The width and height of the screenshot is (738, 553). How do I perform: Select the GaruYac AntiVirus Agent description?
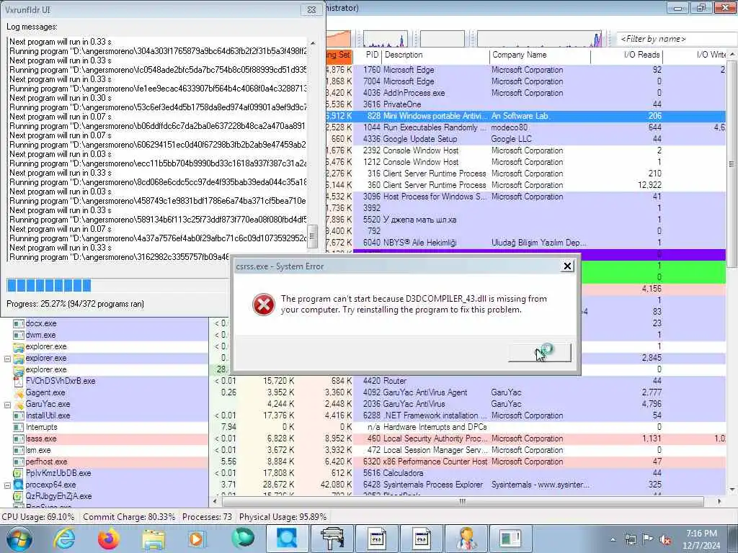(x=425, y=392)
